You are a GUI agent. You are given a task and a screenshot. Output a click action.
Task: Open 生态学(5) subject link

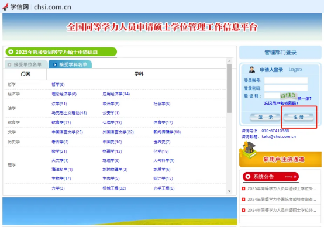(x=111, y=178)
